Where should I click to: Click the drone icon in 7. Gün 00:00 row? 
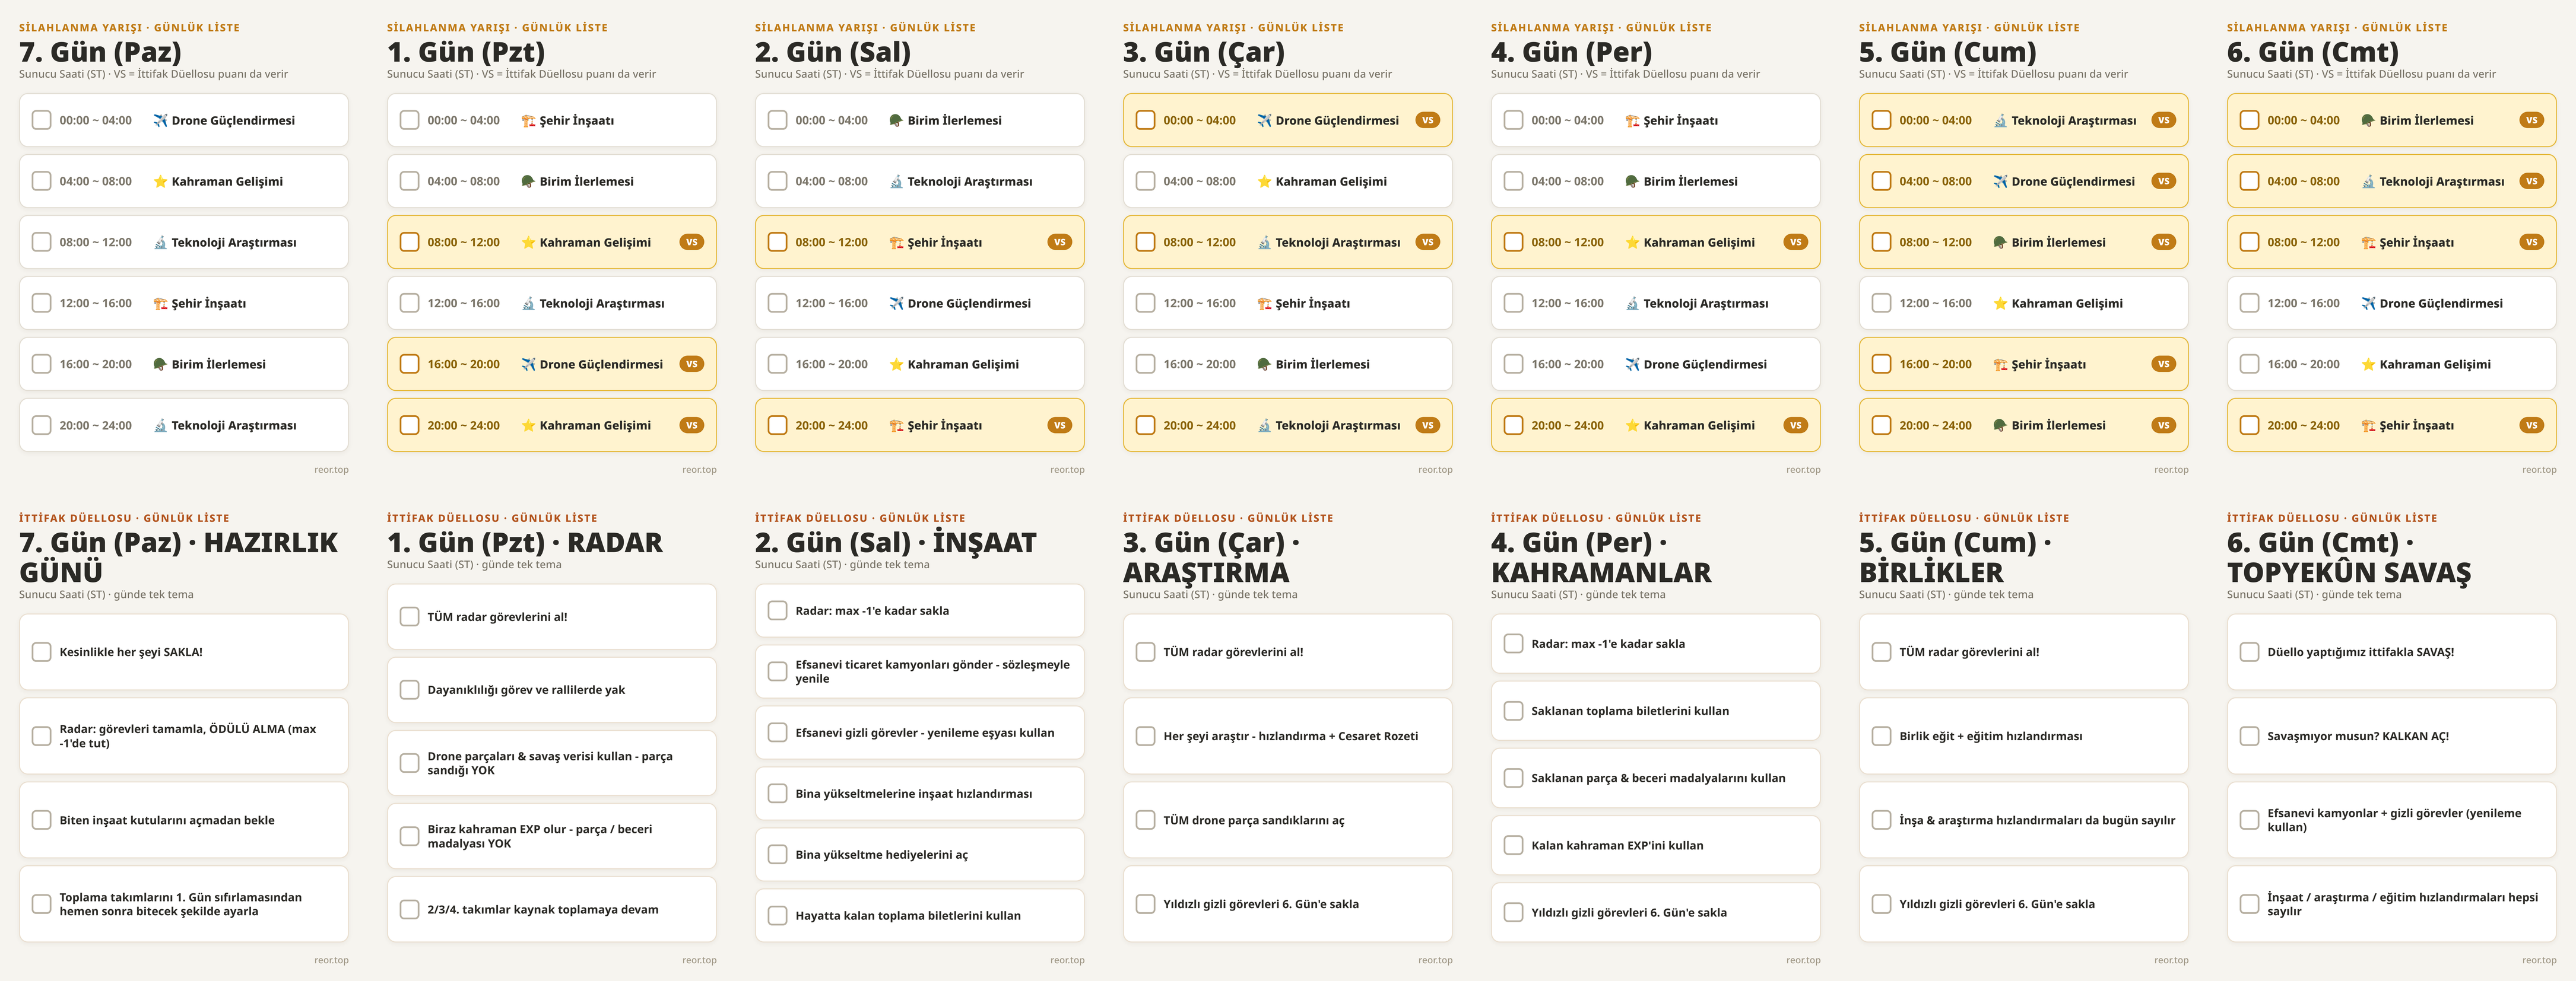[x=160, y=120]
